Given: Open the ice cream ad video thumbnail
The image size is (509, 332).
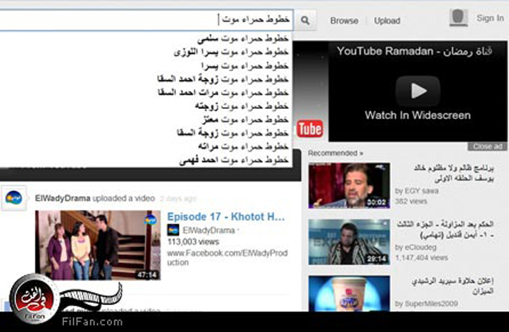Looking at the screenshot, I should point(349,293).
